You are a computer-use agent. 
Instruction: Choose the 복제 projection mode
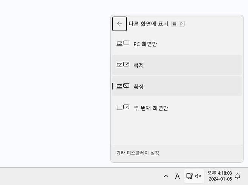139,65
